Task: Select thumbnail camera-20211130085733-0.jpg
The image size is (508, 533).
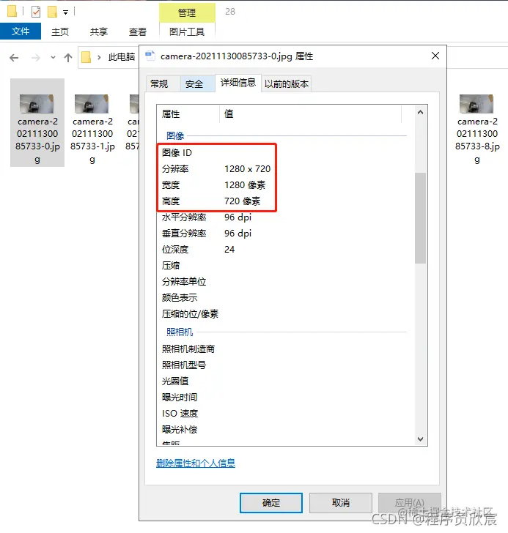Action: coord(37,122)
